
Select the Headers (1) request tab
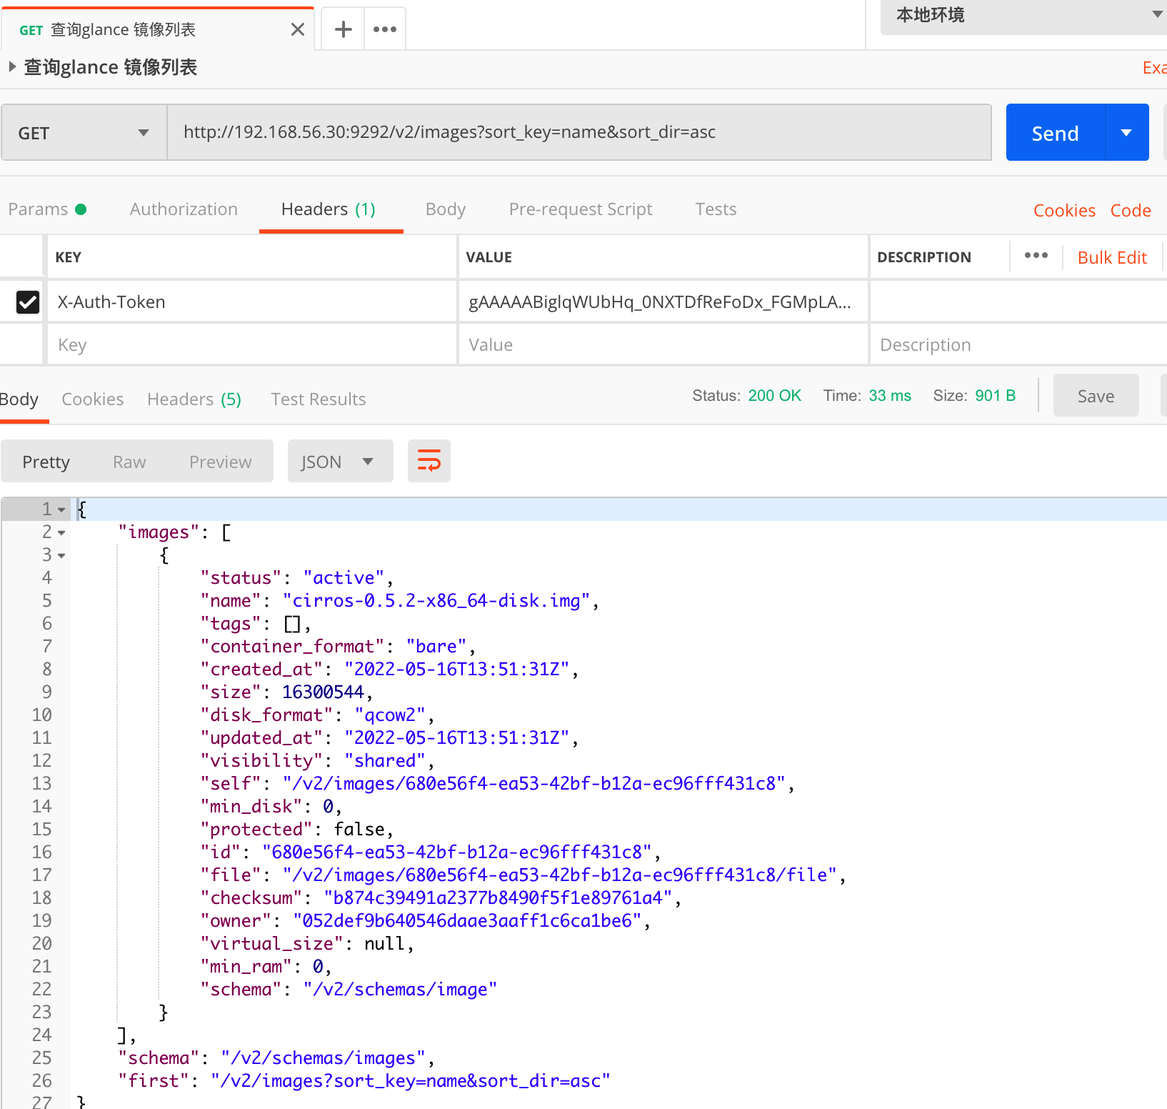[329, 209]
